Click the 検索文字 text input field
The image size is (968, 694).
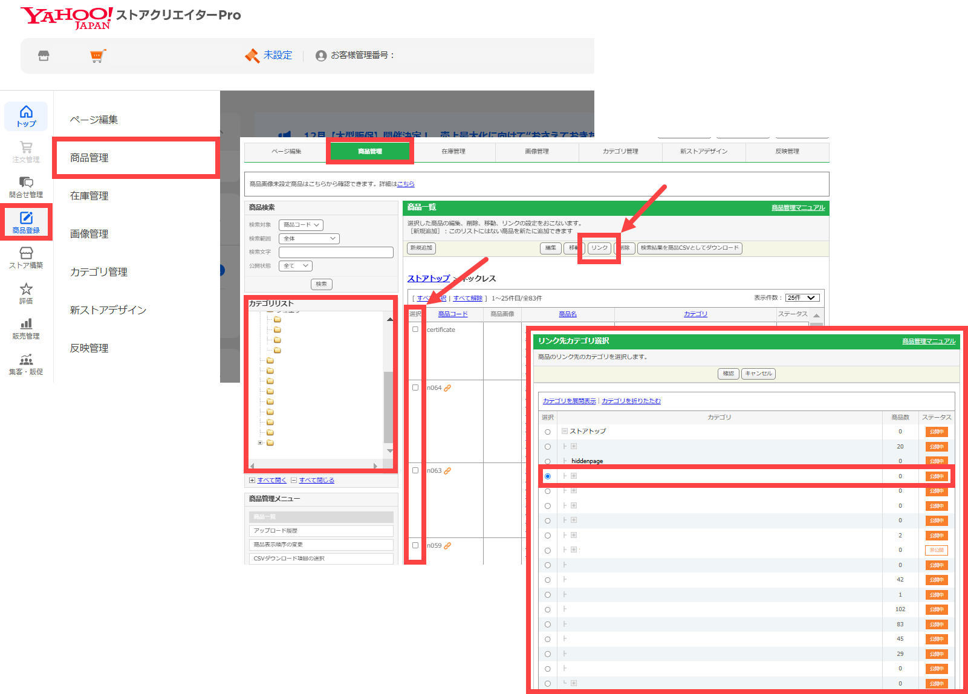click(336, 253)
